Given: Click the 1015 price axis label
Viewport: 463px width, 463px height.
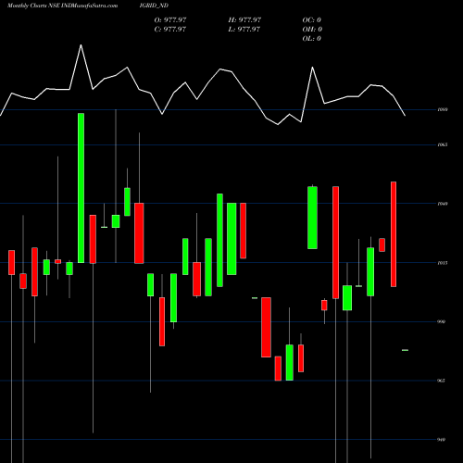Looking at the screenshot, I should (x=443, y=263).
